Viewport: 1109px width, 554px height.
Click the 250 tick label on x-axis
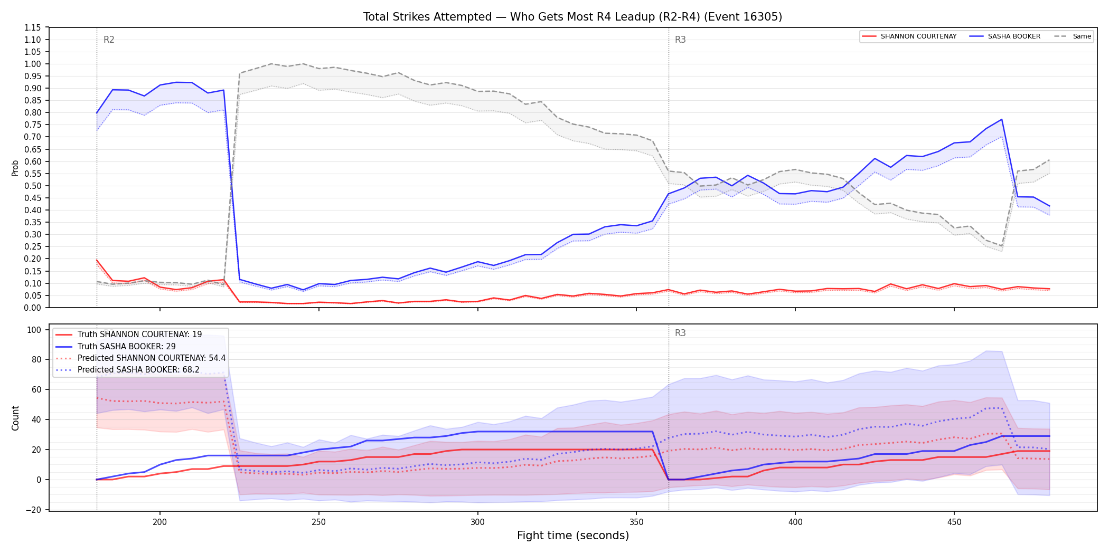(x=318, y=522)
